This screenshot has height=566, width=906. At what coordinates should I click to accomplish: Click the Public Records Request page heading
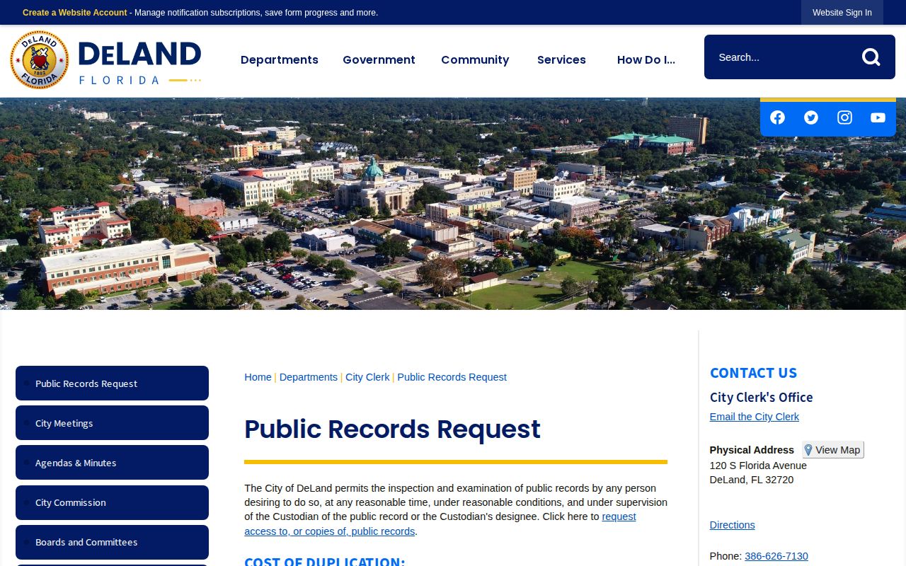392,429
